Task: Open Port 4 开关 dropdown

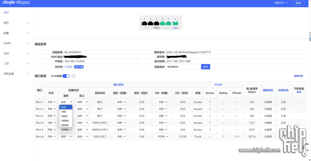Action: pyautogui.click(x=51, y=123)
